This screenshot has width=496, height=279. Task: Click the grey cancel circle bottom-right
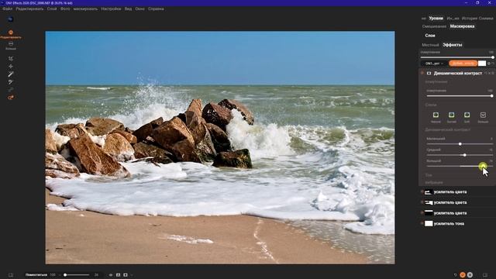pos(470,275)
